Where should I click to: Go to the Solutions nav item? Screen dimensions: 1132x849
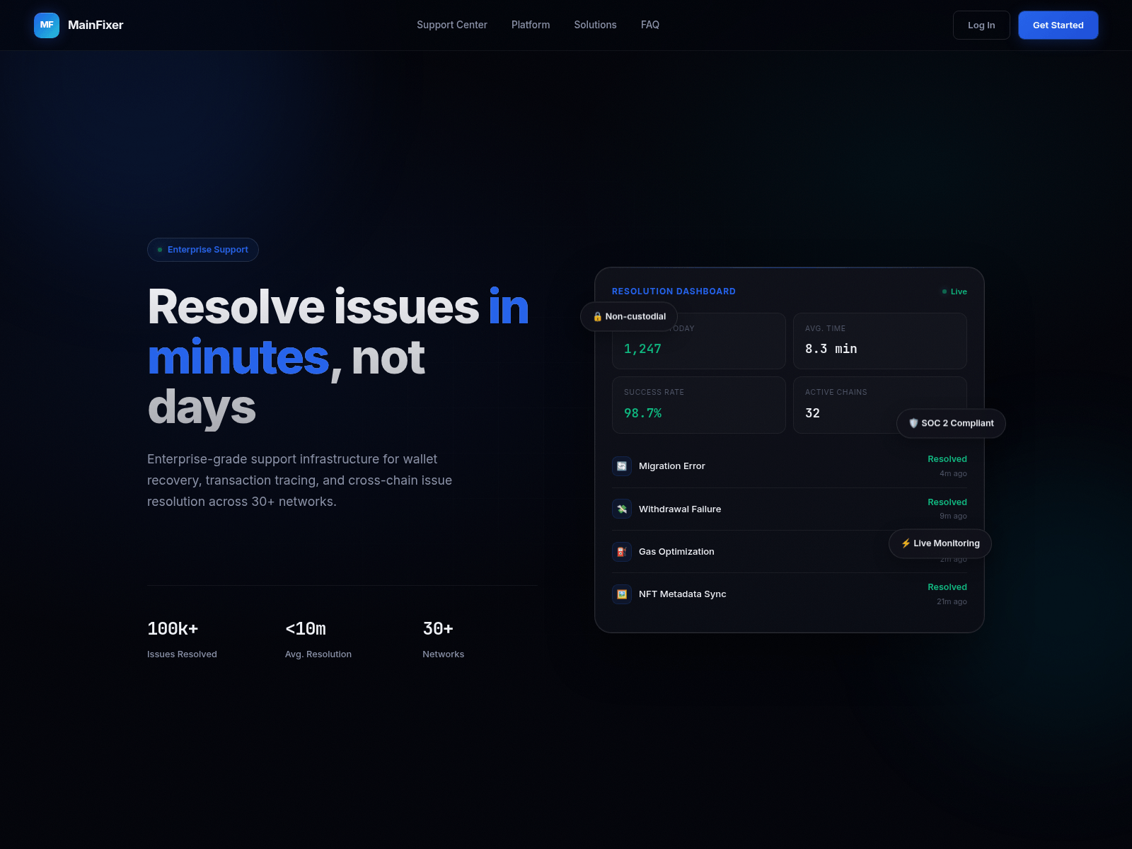tap(595, 25)
